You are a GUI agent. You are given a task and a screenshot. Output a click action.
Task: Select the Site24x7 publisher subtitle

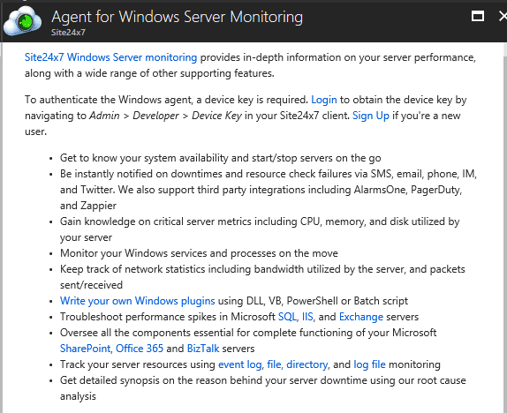(68, 33)
